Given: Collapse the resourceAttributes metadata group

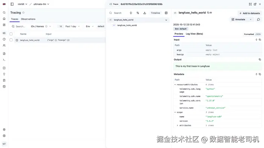Looking at the screenshot, I should click(175, 85).
